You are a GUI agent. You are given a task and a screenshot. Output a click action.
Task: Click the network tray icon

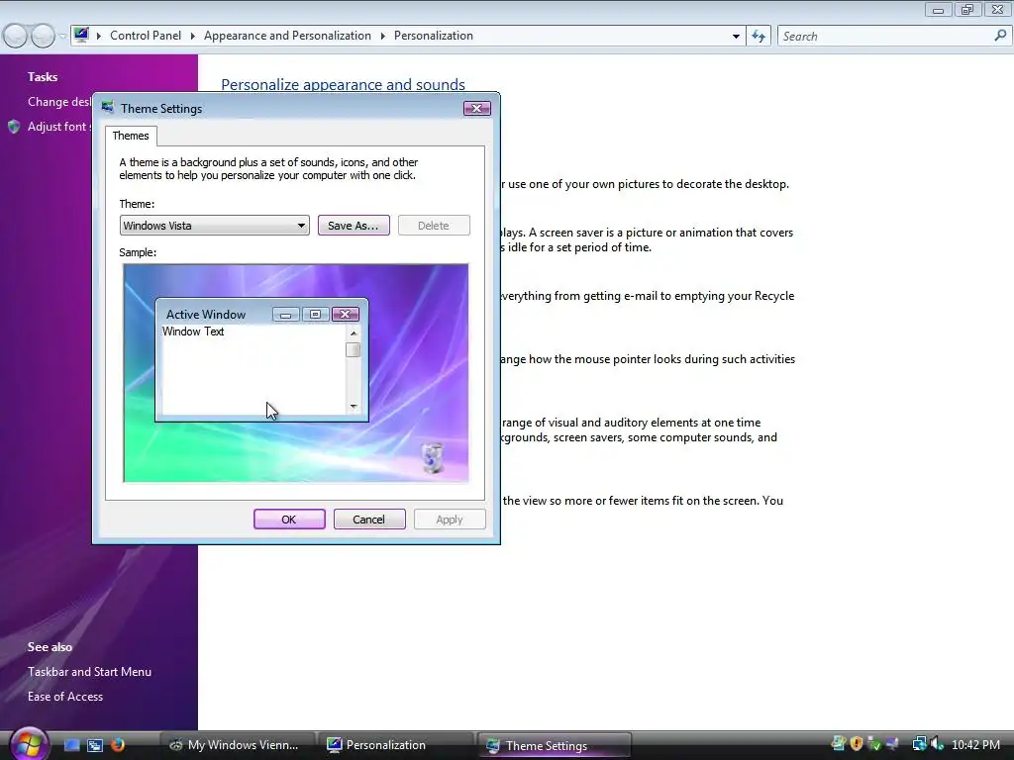tap(919, 744)
